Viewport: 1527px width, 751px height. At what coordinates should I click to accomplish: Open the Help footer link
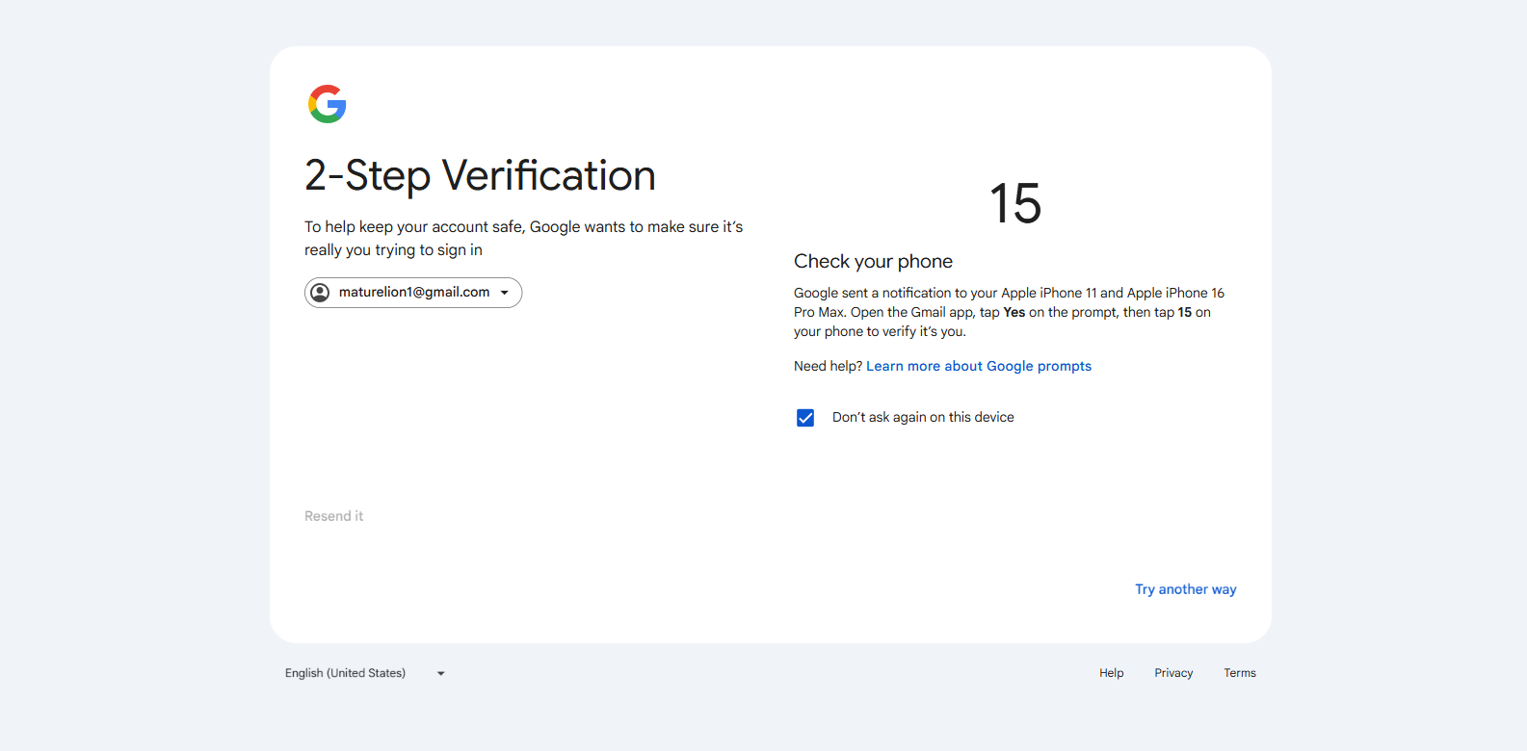tap(1112, 673)
